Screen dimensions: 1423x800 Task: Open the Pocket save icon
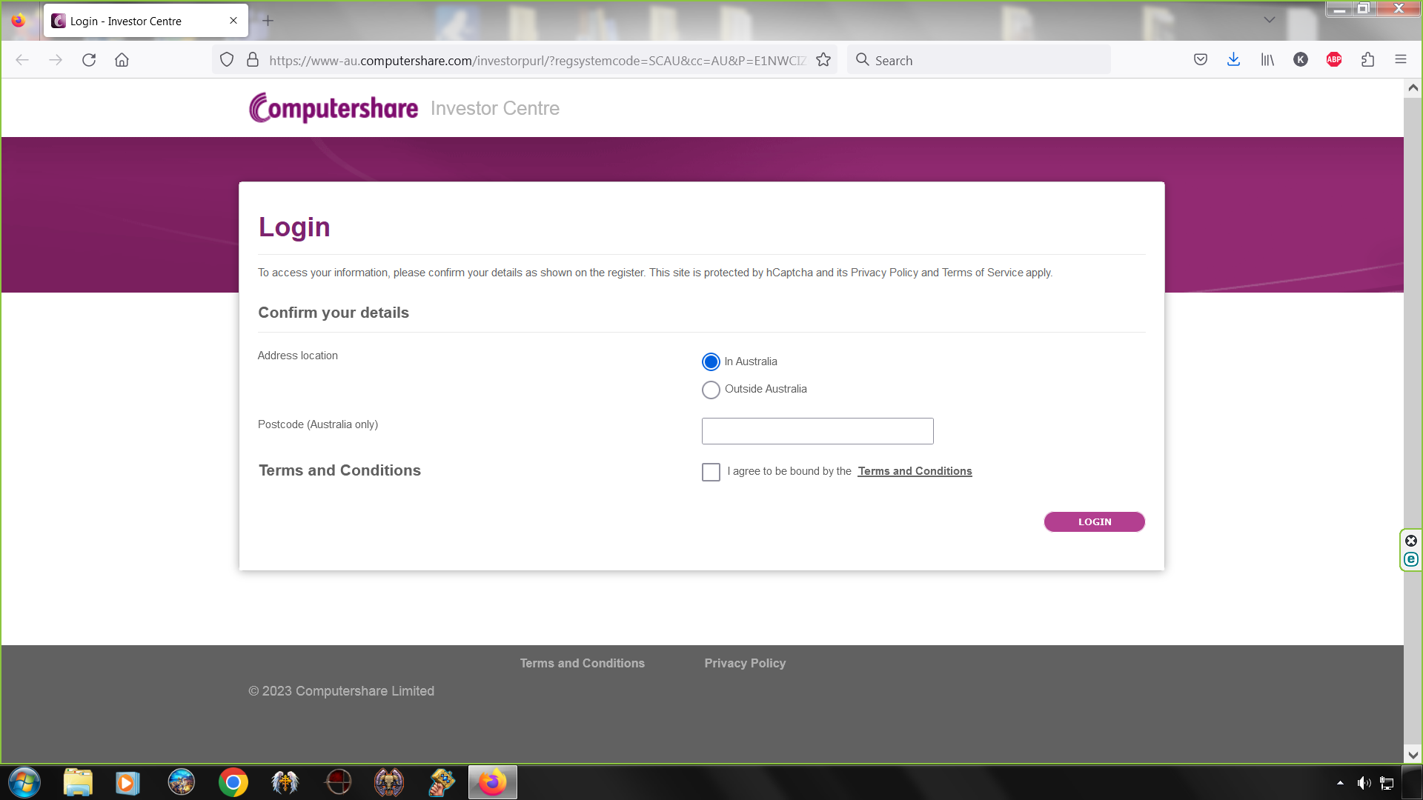[x=1201, y=60]
